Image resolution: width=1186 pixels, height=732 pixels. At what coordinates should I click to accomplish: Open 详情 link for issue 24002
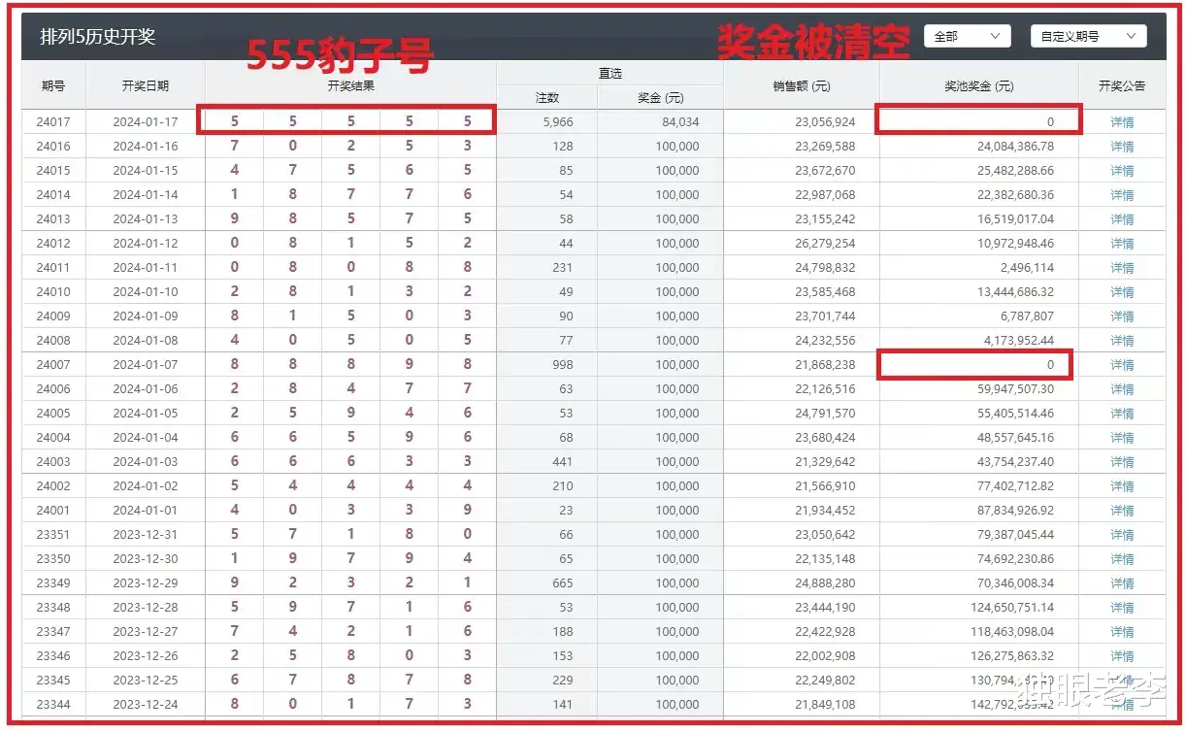[x=1122, y=486]
